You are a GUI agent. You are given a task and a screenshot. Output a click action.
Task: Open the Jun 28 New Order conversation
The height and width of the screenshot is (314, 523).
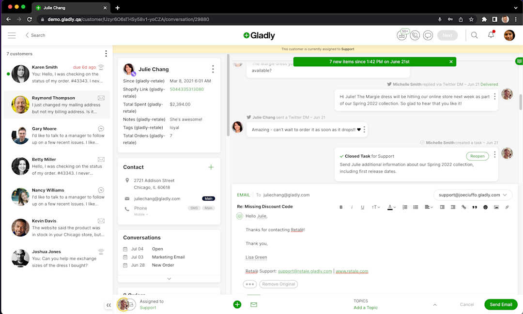pos(169,265)
